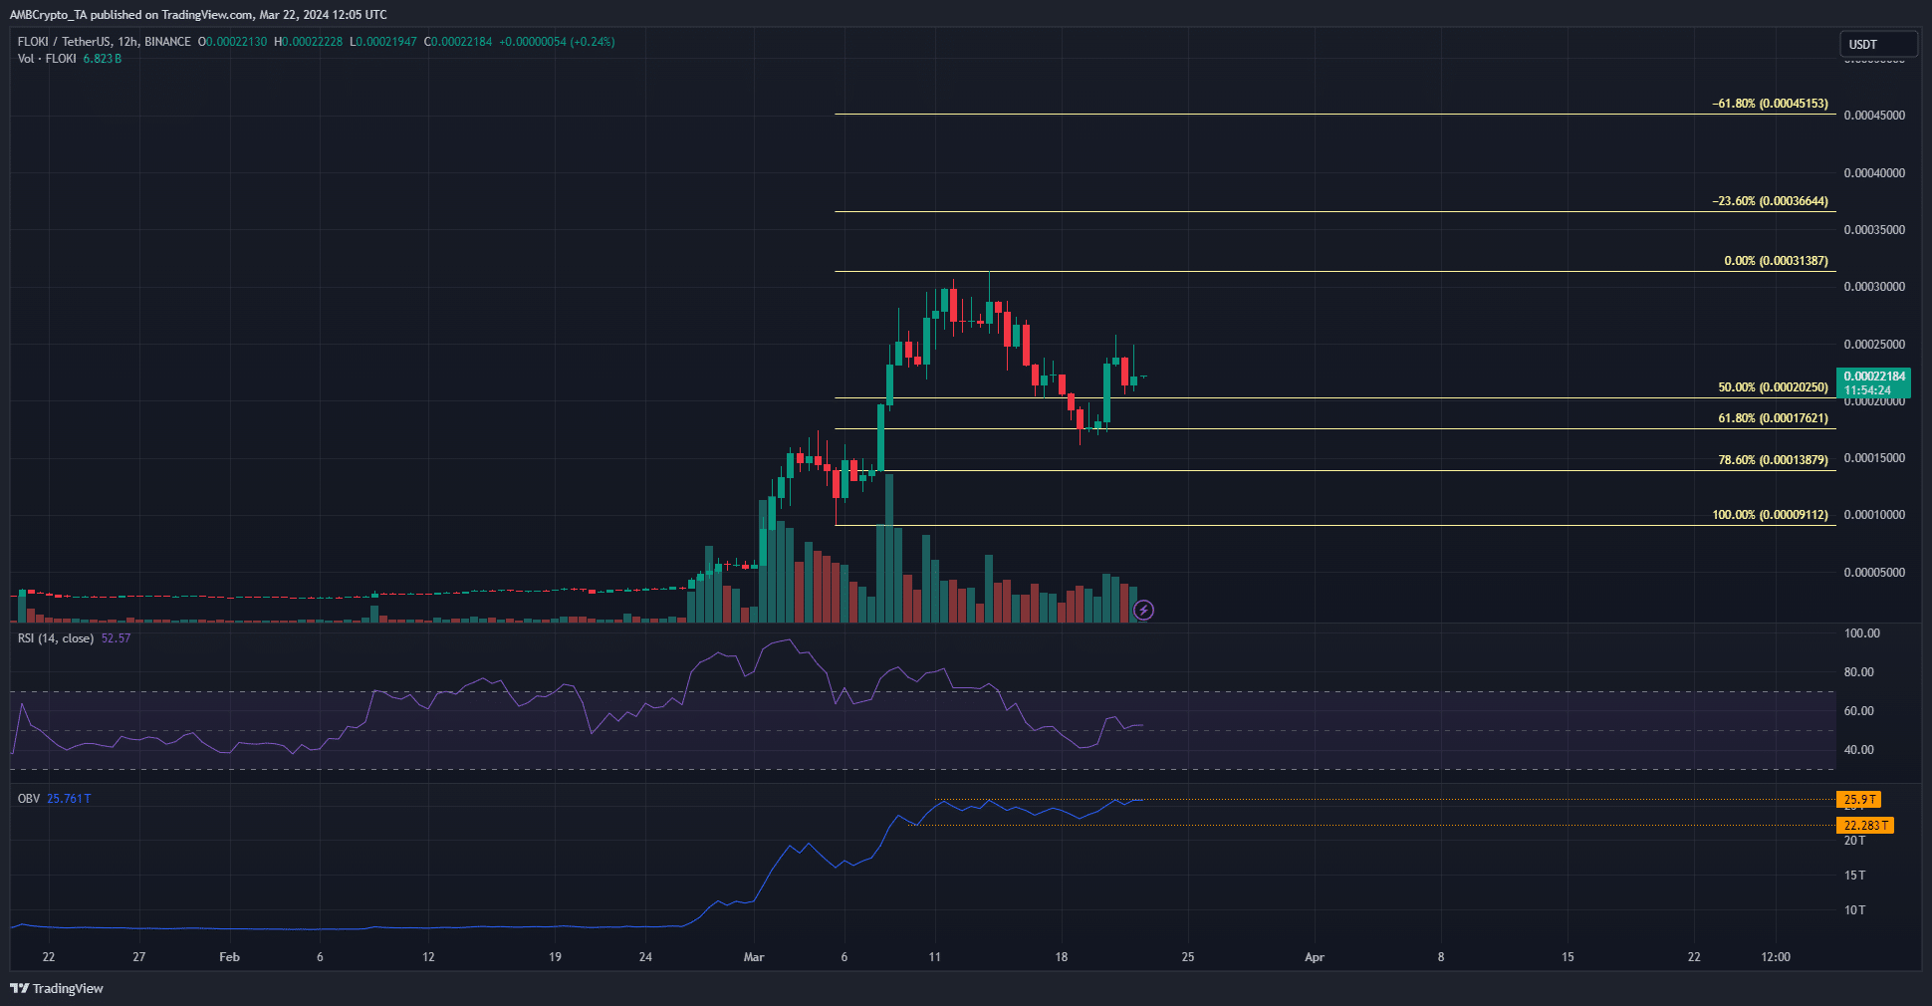Open the USDT currency selector

coord(1878,44)
